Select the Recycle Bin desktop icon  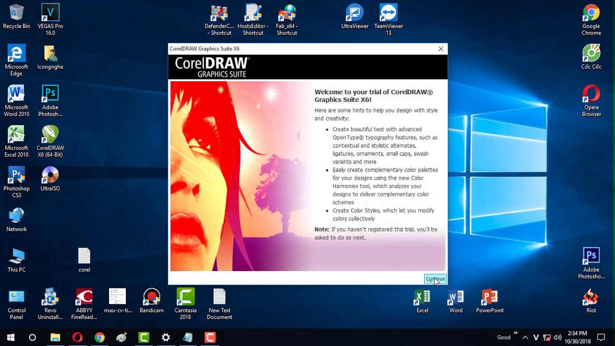point(16,16)
